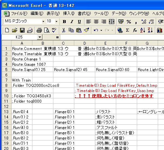Toggle Bold formatting
Viewport: 164px width, 150px height.
(x=64, y=22)
